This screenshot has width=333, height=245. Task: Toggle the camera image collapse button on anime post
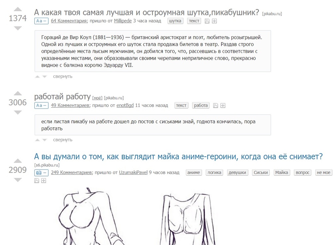(x=41, y=173)
